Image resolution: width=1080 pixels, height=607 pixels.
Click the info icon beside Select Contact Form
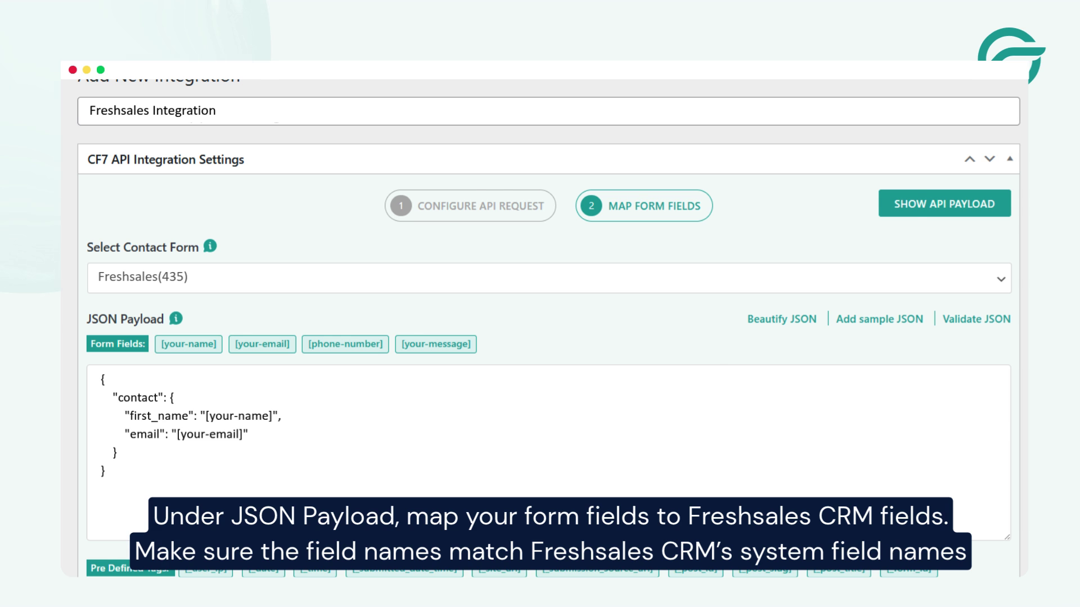pyautogui.click(x=210, y=246)
